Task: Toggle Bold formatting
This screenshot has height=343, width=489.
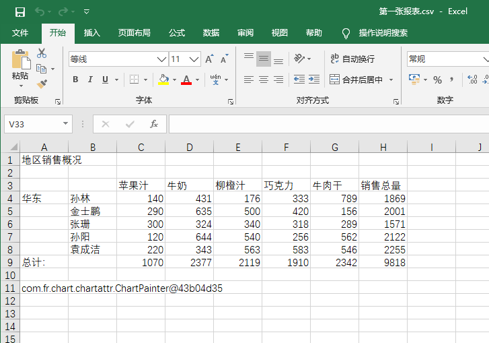Action: (75, 80)
